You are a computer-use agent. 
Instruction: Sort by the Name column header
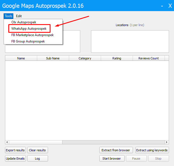tap(21, 58)
